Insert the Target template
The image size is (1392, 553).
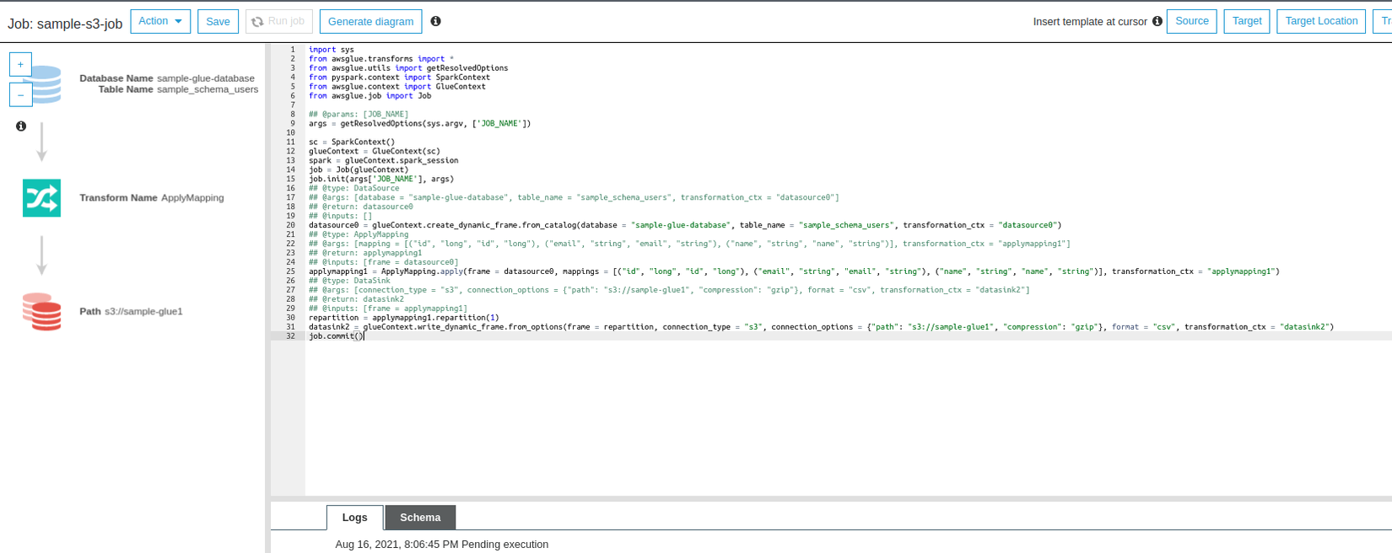click(x=1246, y=21)
